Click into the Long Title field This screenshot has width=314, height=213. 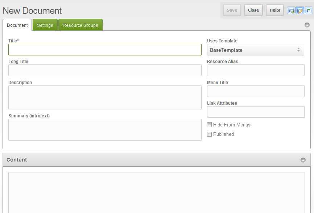(x=105, y=70)
